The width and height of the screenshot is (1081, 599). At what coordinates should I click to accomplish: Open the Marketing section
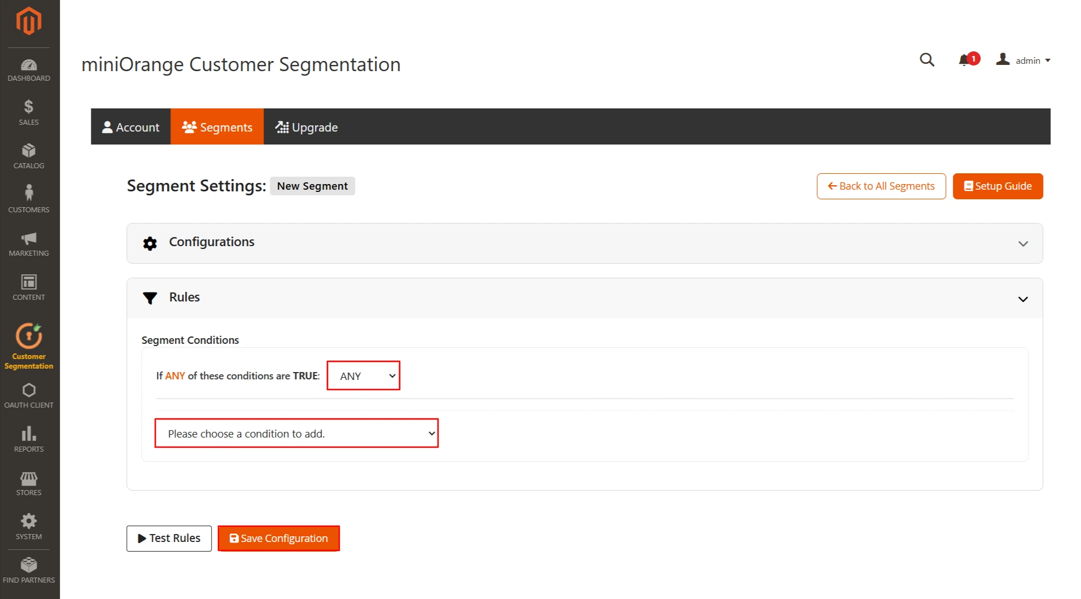pyautogui.click(x=28, y=243)
